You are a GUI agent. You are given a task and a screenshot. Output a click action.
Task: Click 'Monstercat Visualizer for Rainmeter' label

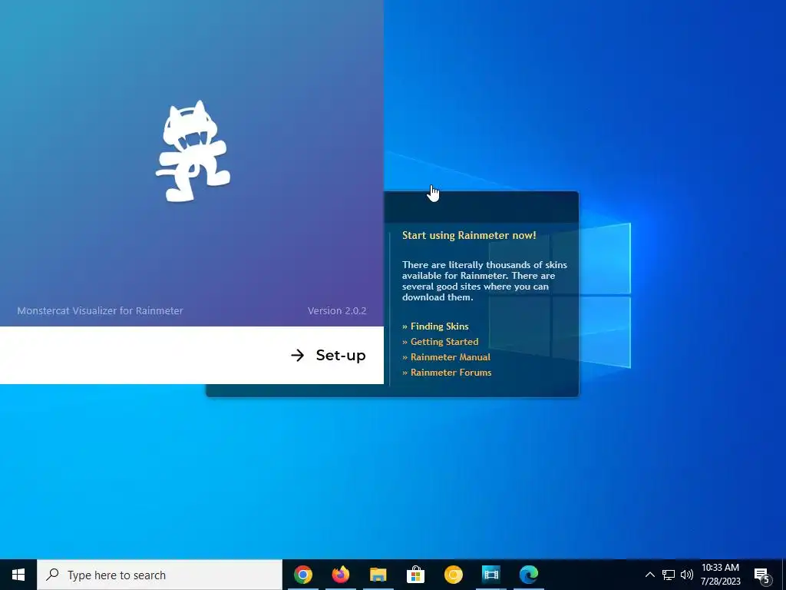pyautogui.click(x=101, y=310)
